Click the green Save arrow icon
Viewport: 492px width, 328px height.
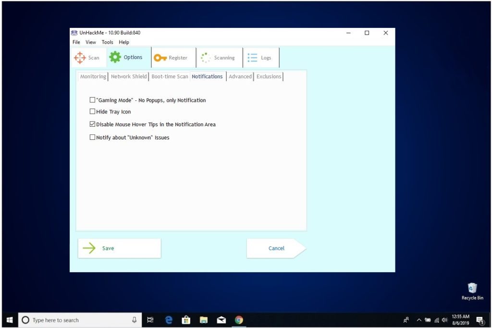point(89,248)
